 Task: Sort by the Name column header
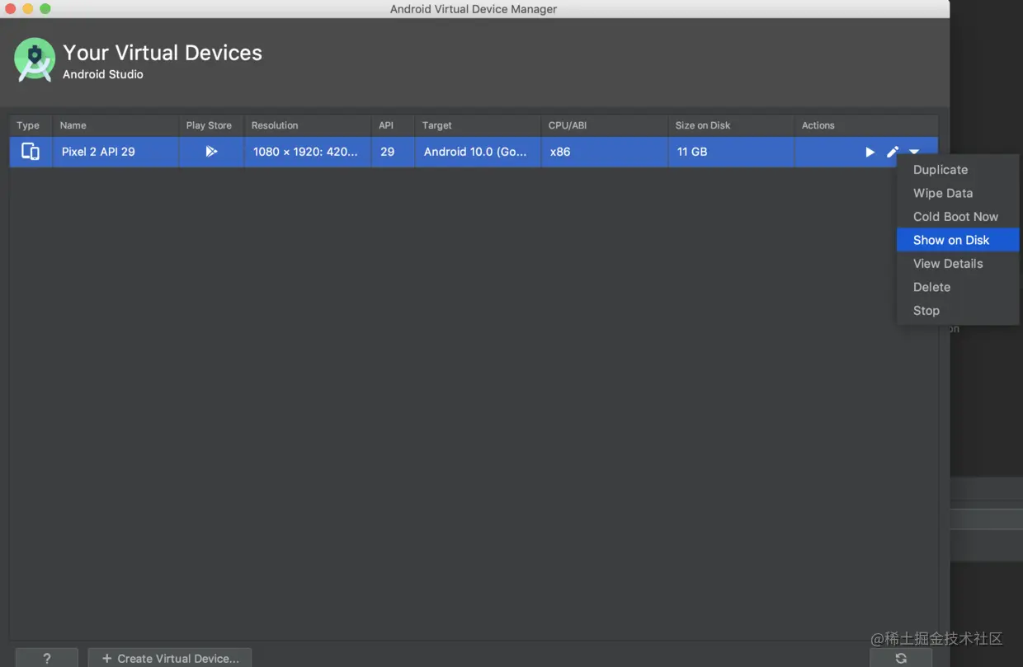point(115,125)
